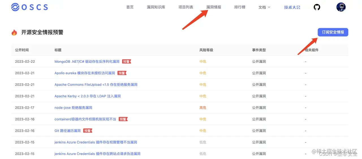Click 公开漏洞 on node-jose row
Screen dimensions: 362x159
point(259,108)
